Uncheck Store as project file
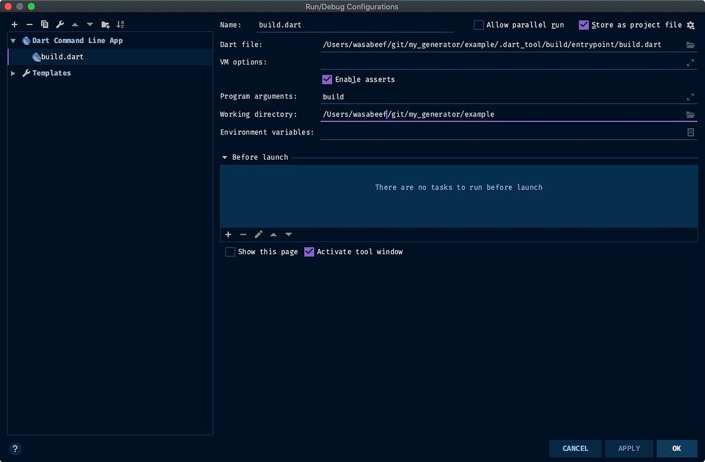 click(x=583, y=25)
